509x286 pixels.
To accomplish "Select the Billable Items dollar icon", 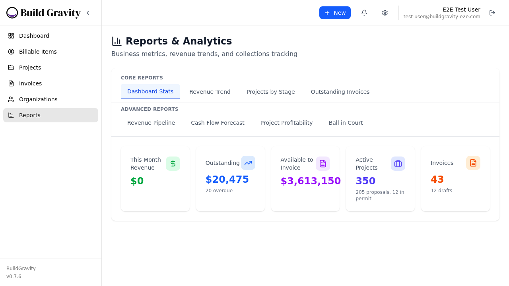I will [x=11, y=52].
